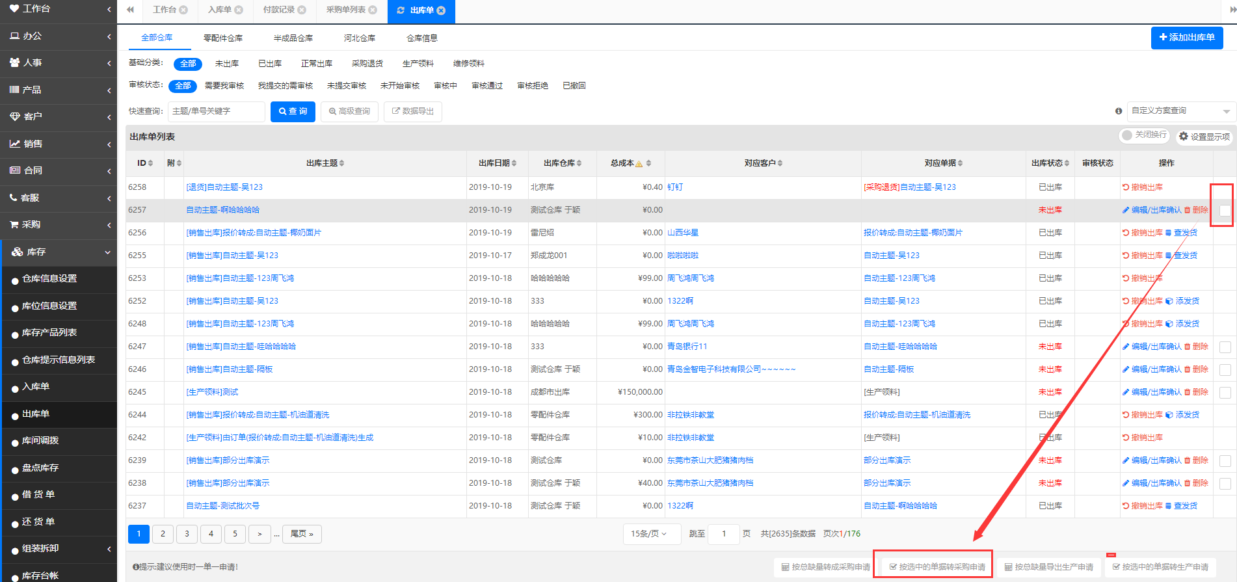
Task: Click 查发货 for row 6256
Action: [1182, 233]
